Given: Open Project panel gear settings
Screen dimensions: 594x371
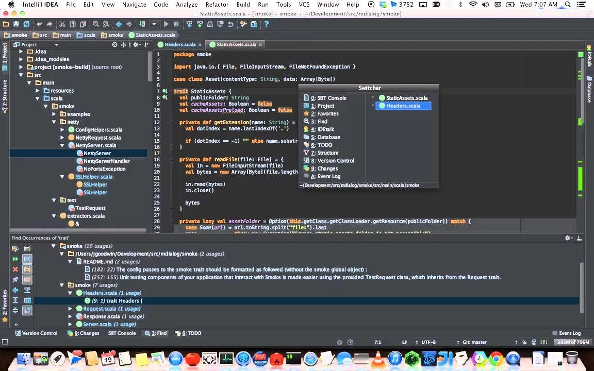Looking at the screenshot, I should click(x=136, y=45).
